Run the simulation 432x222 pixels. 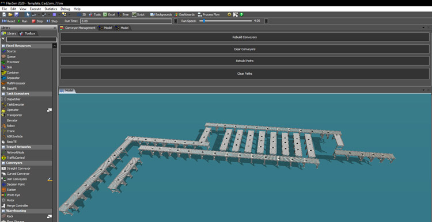pyautogui.click(x=22, y=21)
